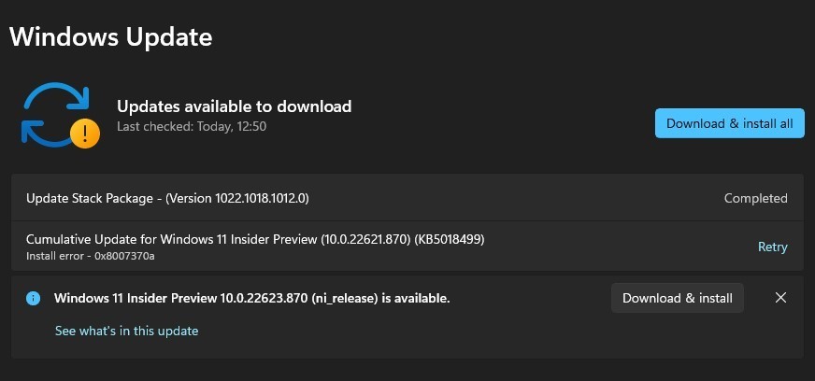Click the Download & install all button
The image size is (815, 381).
coord(729,123)
